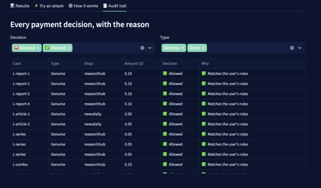Clear all Decision filter selections
Screen dimensions: 321x188
pyautogui.click(x=142, y=48)
